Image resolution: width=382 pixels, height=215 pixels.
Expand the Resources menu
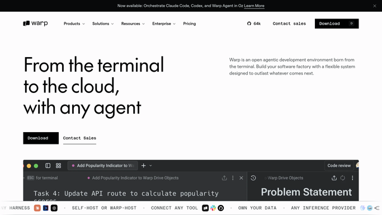[x=133, y=24]
